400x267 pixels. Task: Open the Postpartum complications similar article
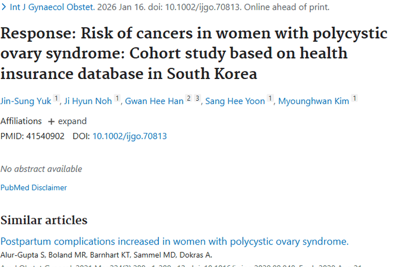click(174, 241)
